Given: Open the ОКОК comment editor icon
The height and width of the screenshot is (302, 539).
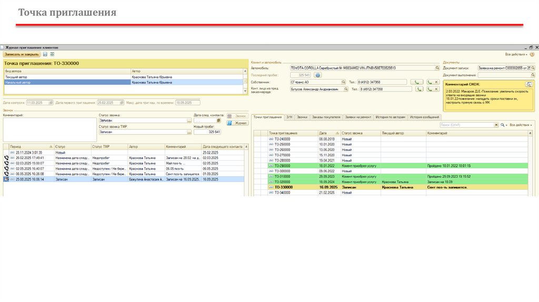Looking at the screenshot, I should tap(529, 84).
